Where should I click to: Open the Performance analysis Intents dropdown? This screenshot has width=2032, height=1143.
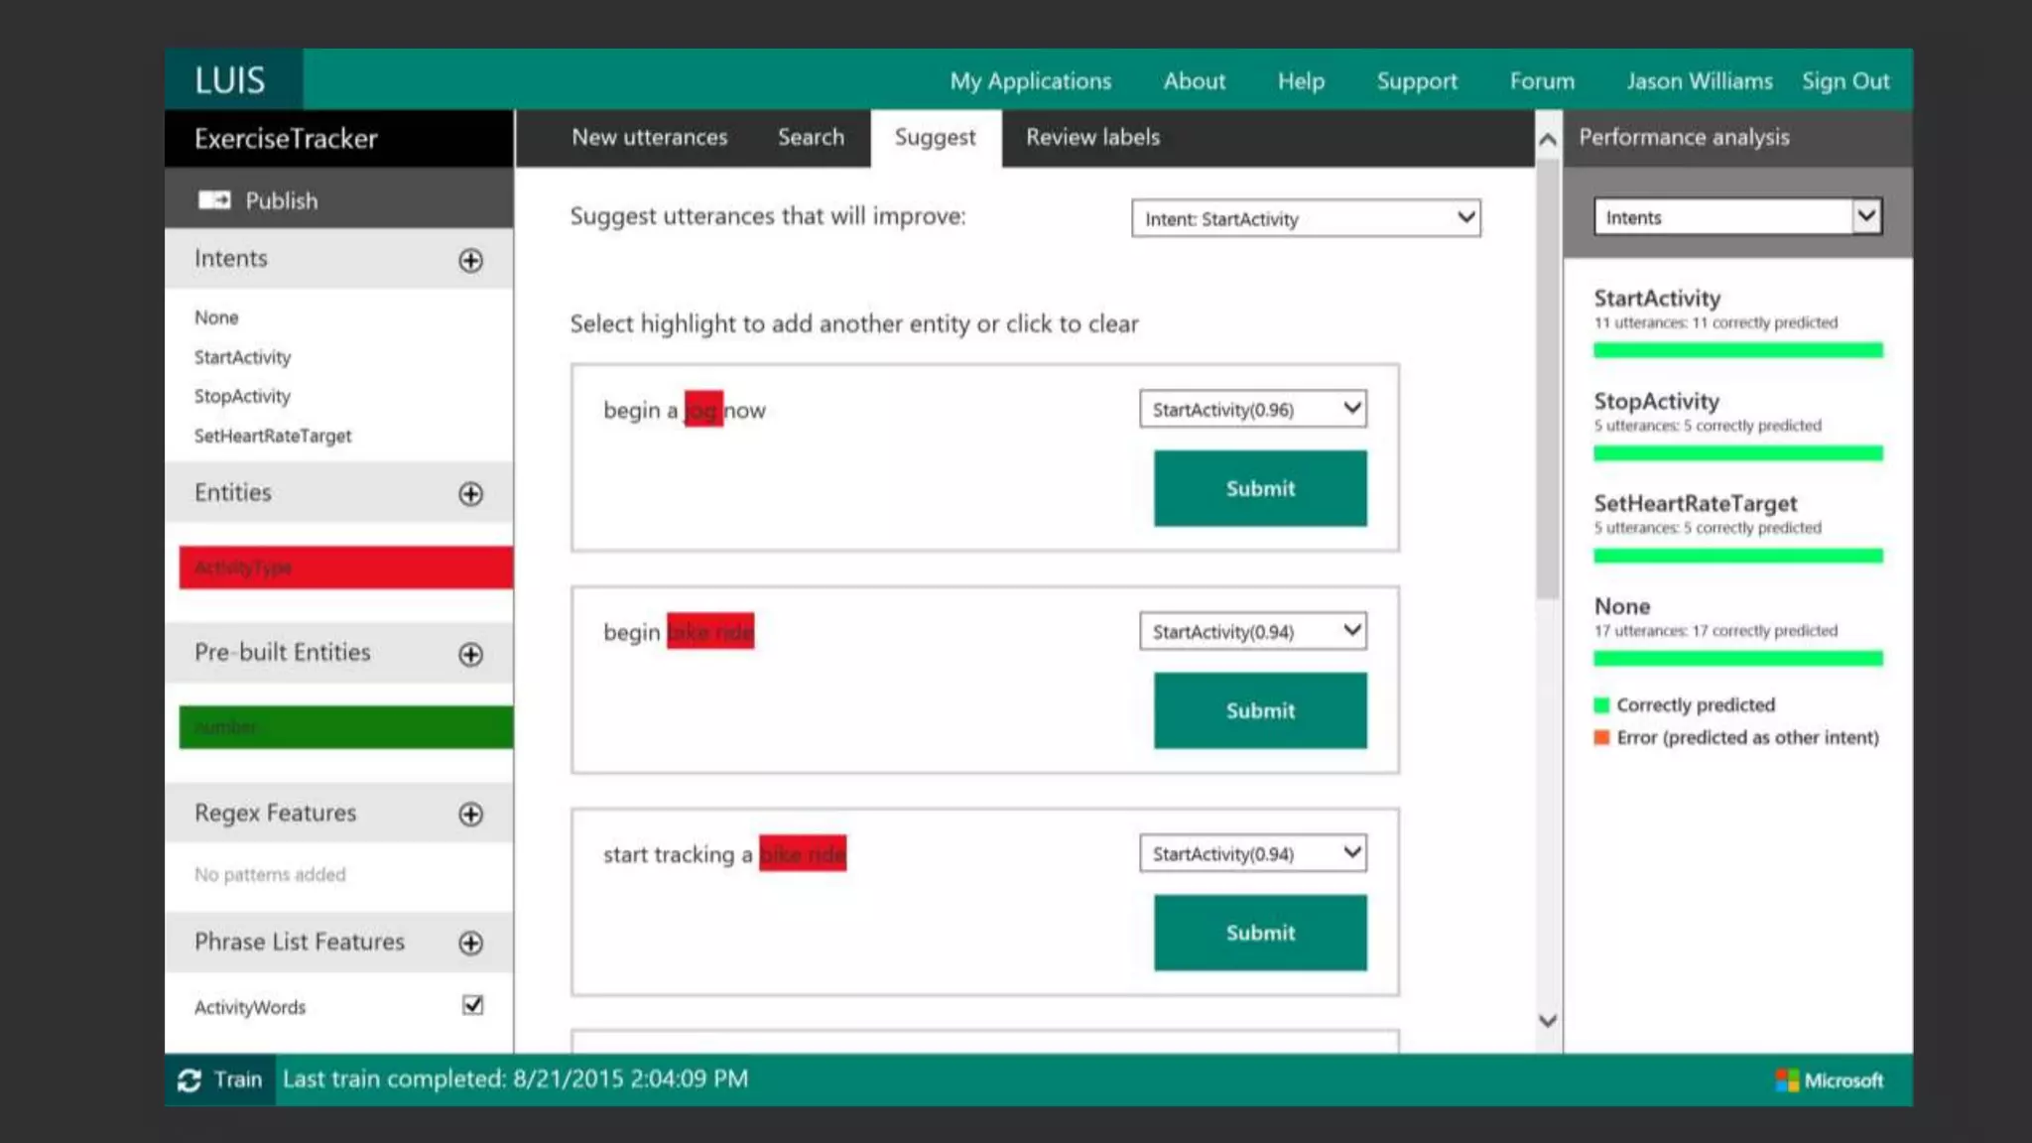(1736, 217)
